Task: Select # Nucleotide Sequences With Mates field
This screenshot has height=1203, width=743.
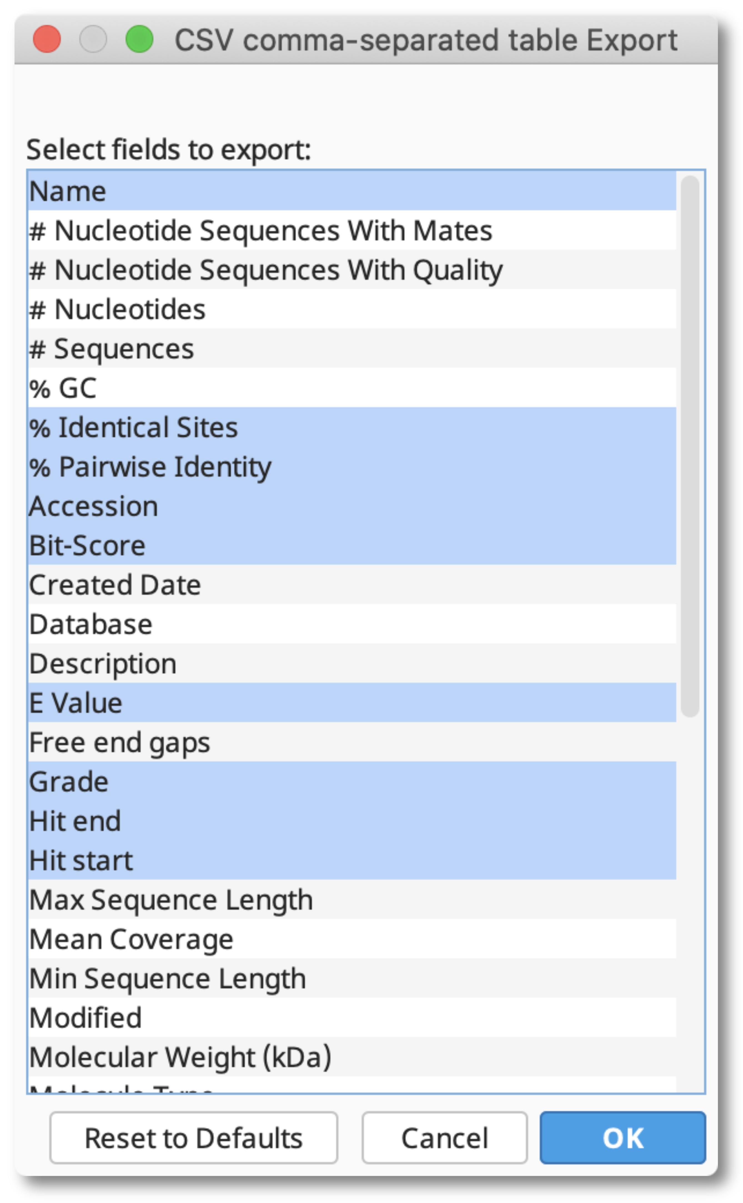Action: (352, 230)
